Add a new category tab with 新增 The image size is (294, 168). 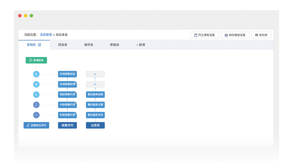(141, 45)
